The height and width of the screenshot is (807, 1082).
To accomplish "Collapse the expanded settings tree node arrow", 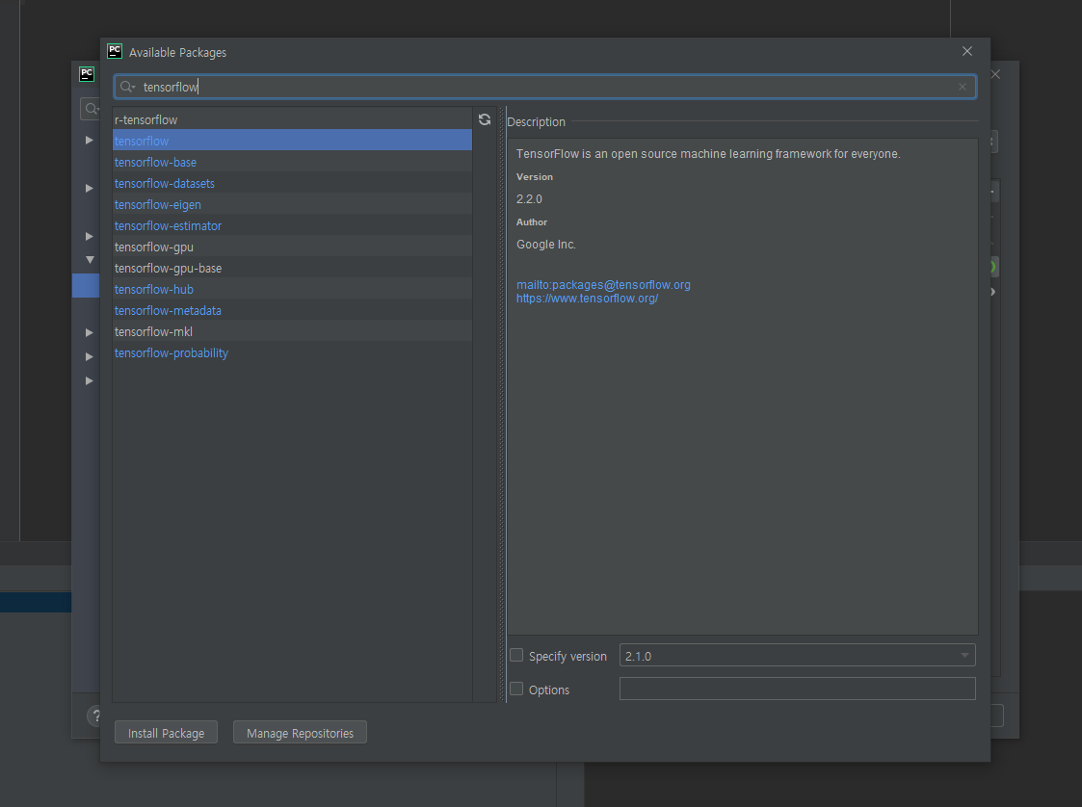I will click(x=90, y=260).
